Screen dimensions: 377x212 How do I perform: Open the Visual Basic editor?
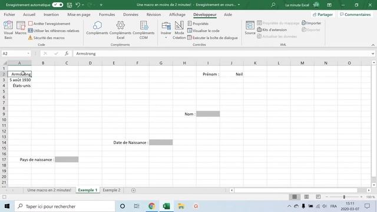8,30
